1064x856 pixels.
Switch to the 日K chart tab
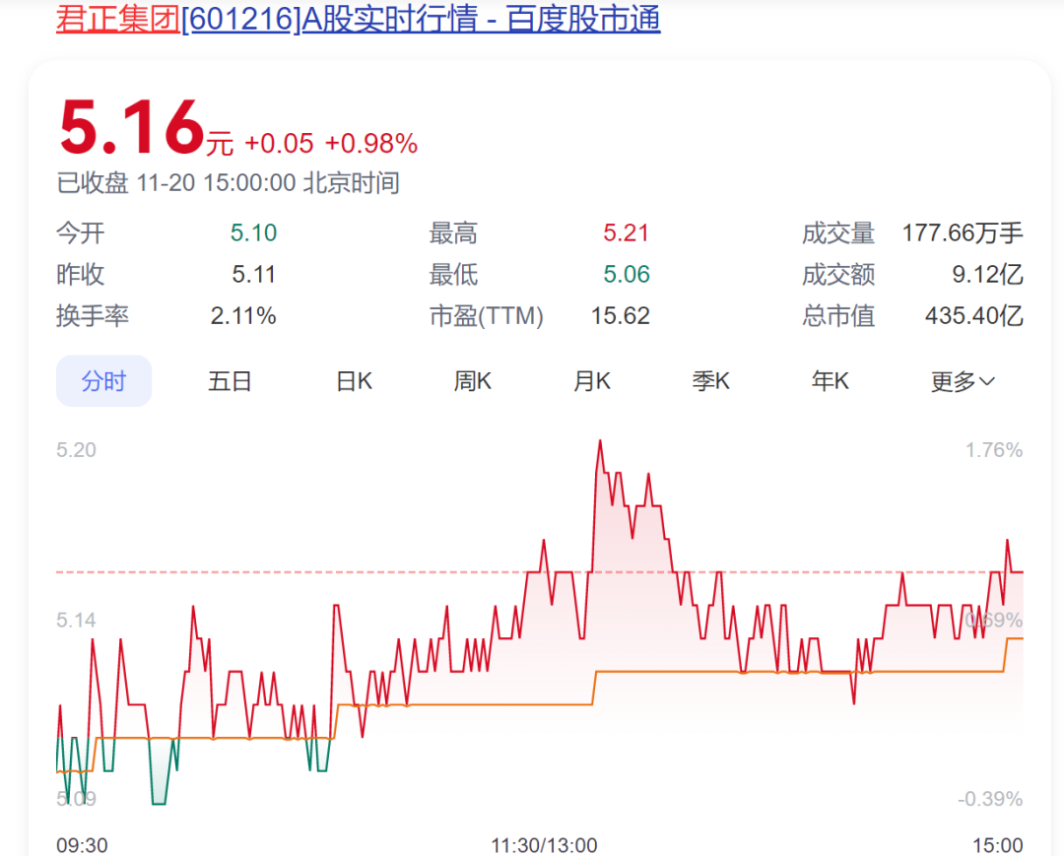click(352, 381)
